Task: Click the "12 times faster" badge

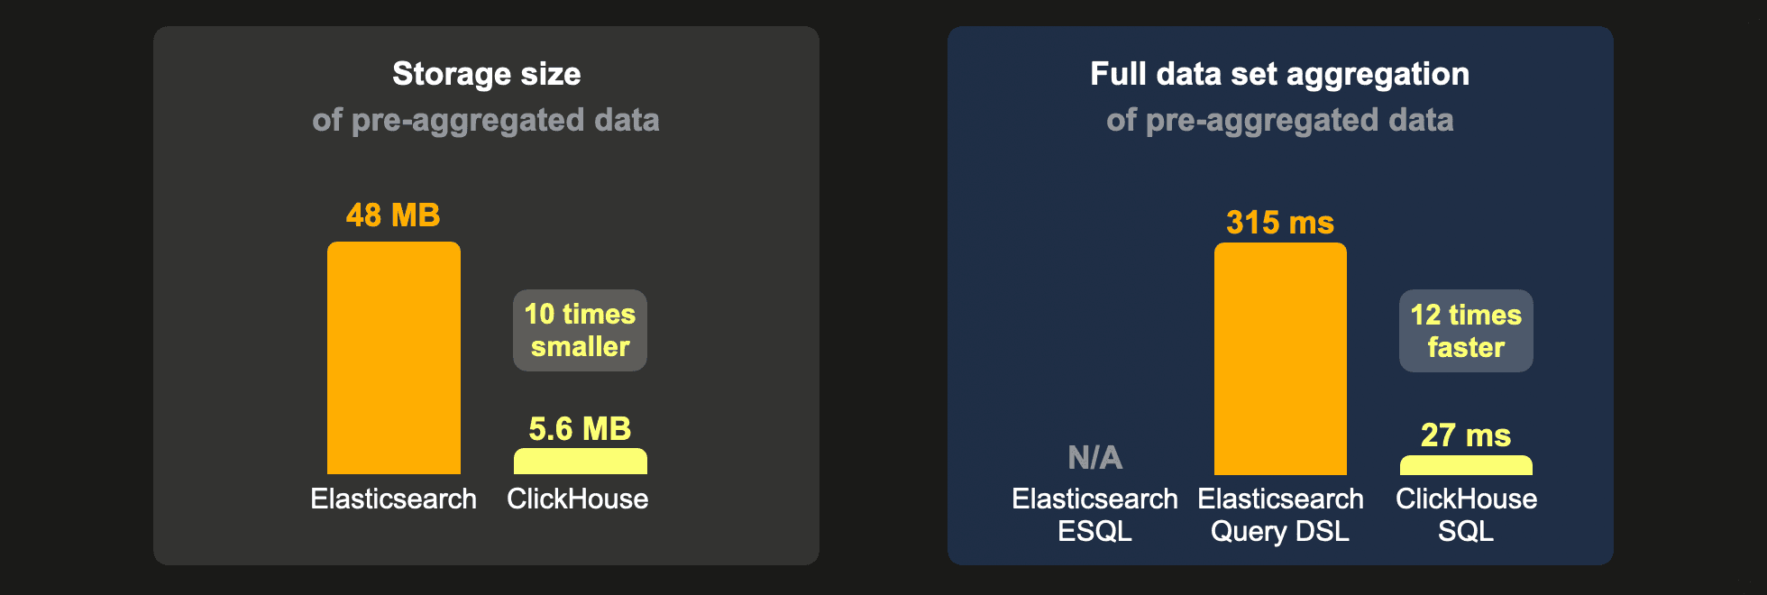Action: pyautogui.click(x=1465, y=331)
